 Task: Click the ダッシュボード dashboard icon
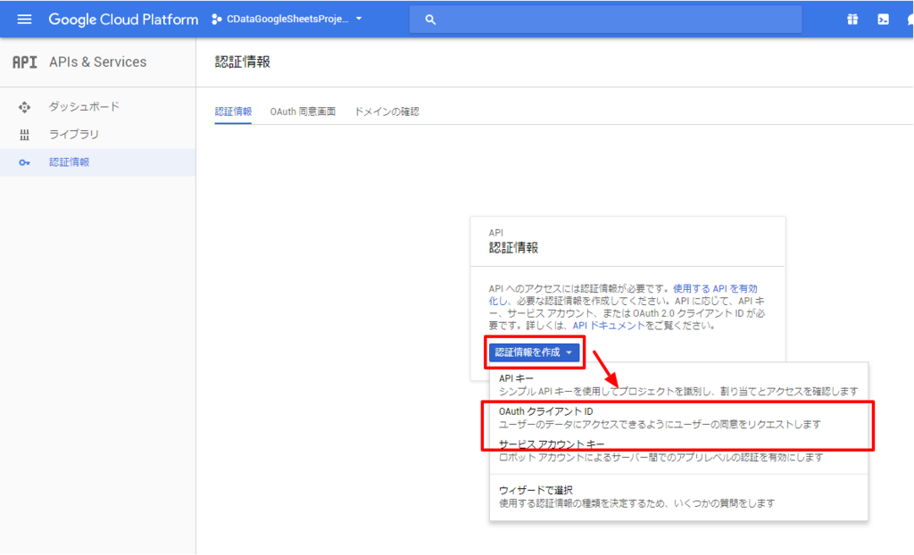coord(24,107)
